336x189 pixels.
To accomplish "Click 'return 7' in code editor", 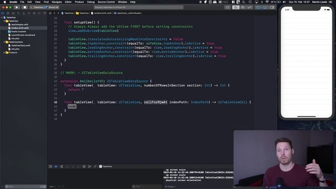I will (76, 90).
